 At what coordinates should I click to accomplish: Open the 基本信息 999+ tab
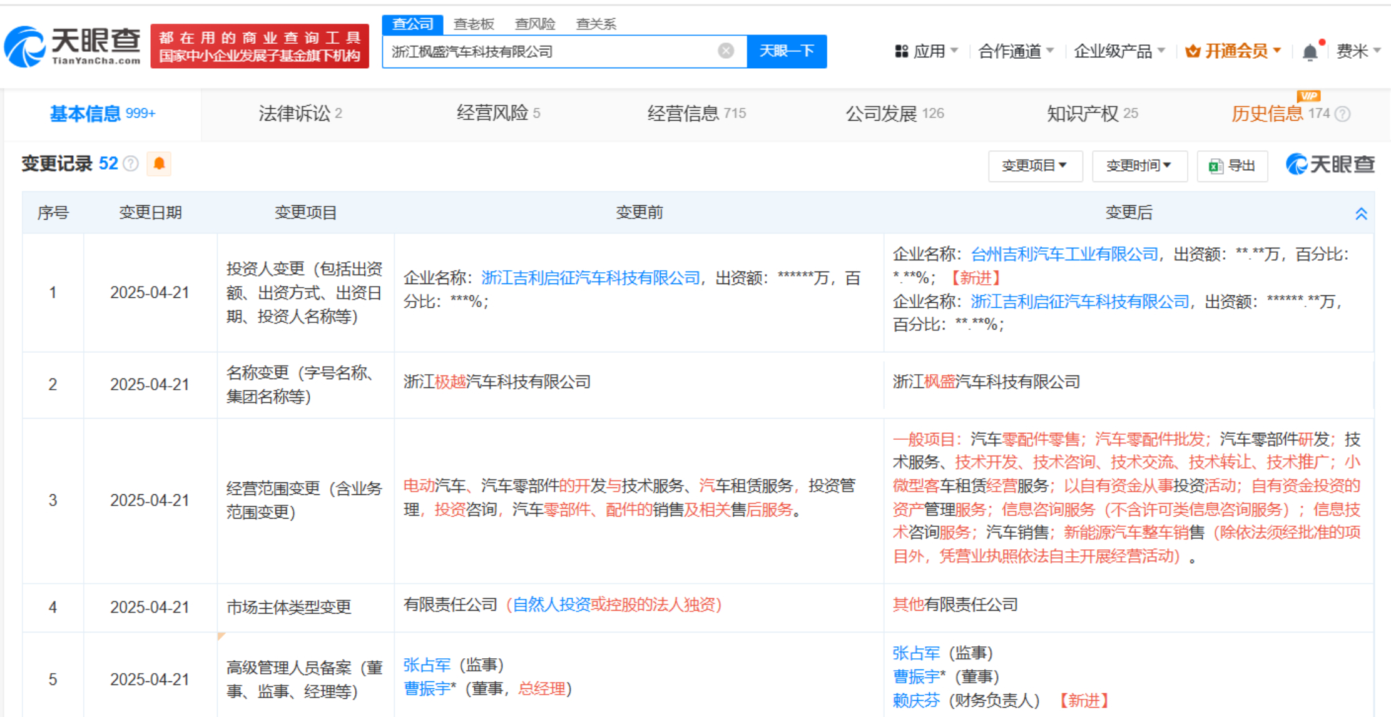[103, 114]
